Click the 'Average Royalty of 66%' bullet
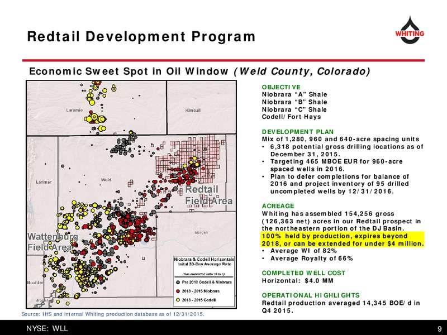The height and width of the screenshot is (335, 447). pyautogui.click(x=308, y=259)
